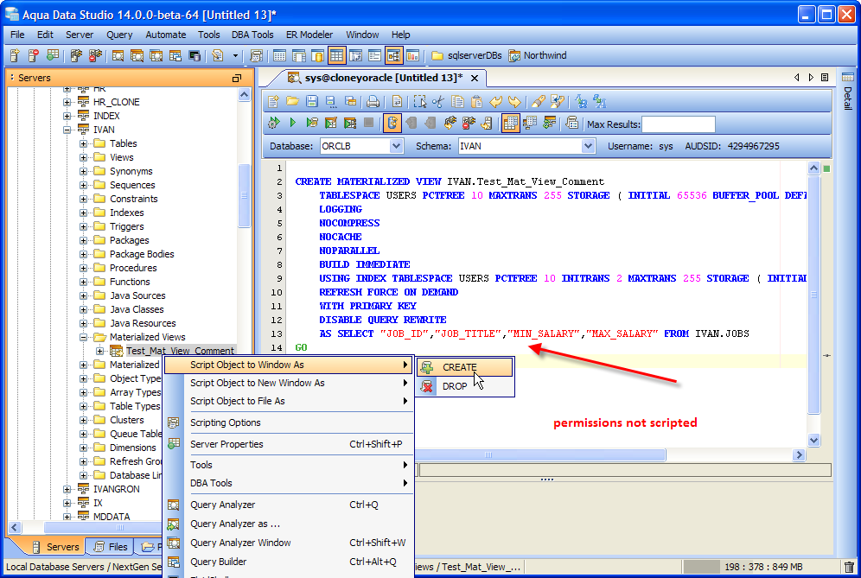Cut selection with the scissors icon

pos(438,102)
